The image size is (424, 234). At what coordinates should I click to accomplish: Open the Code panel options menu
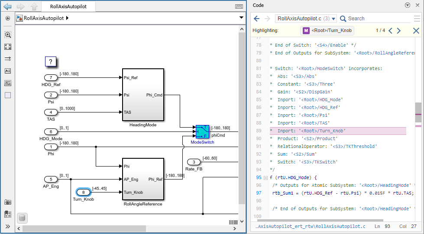coord(407,5)
